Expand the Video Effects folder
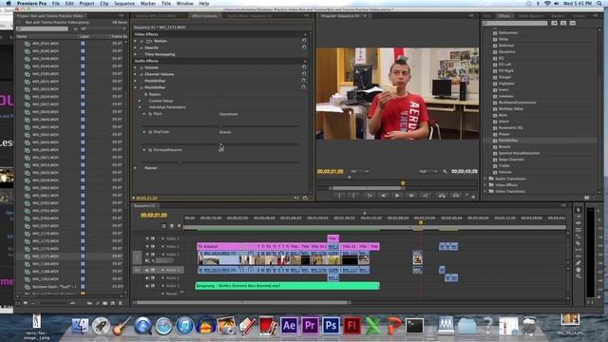The image size is (608, 342). tap(485, 185)
